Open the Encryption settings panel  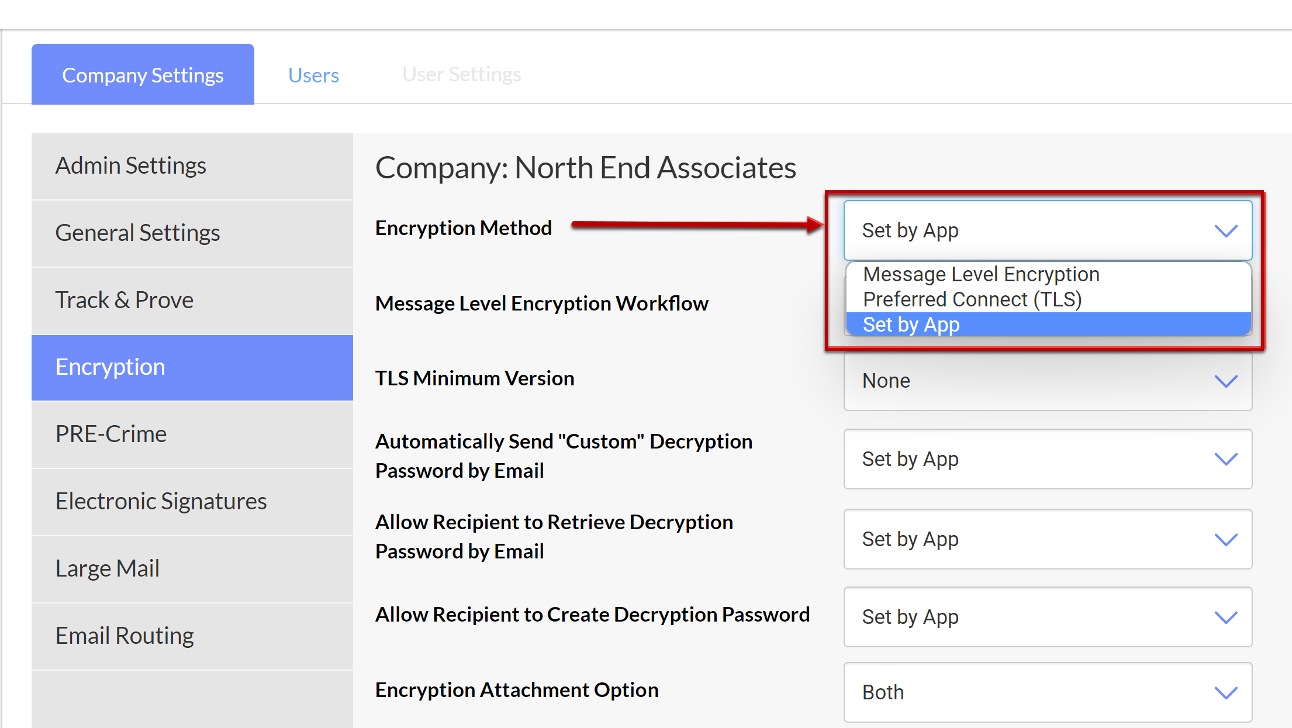(110, 367)
